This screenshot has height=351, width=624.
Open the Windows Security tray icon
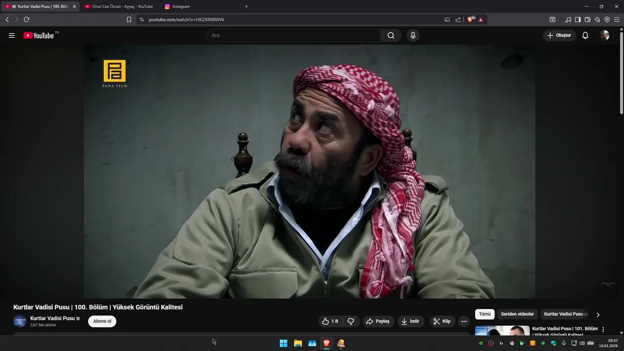pyautogui.click(x=553, y=343)
